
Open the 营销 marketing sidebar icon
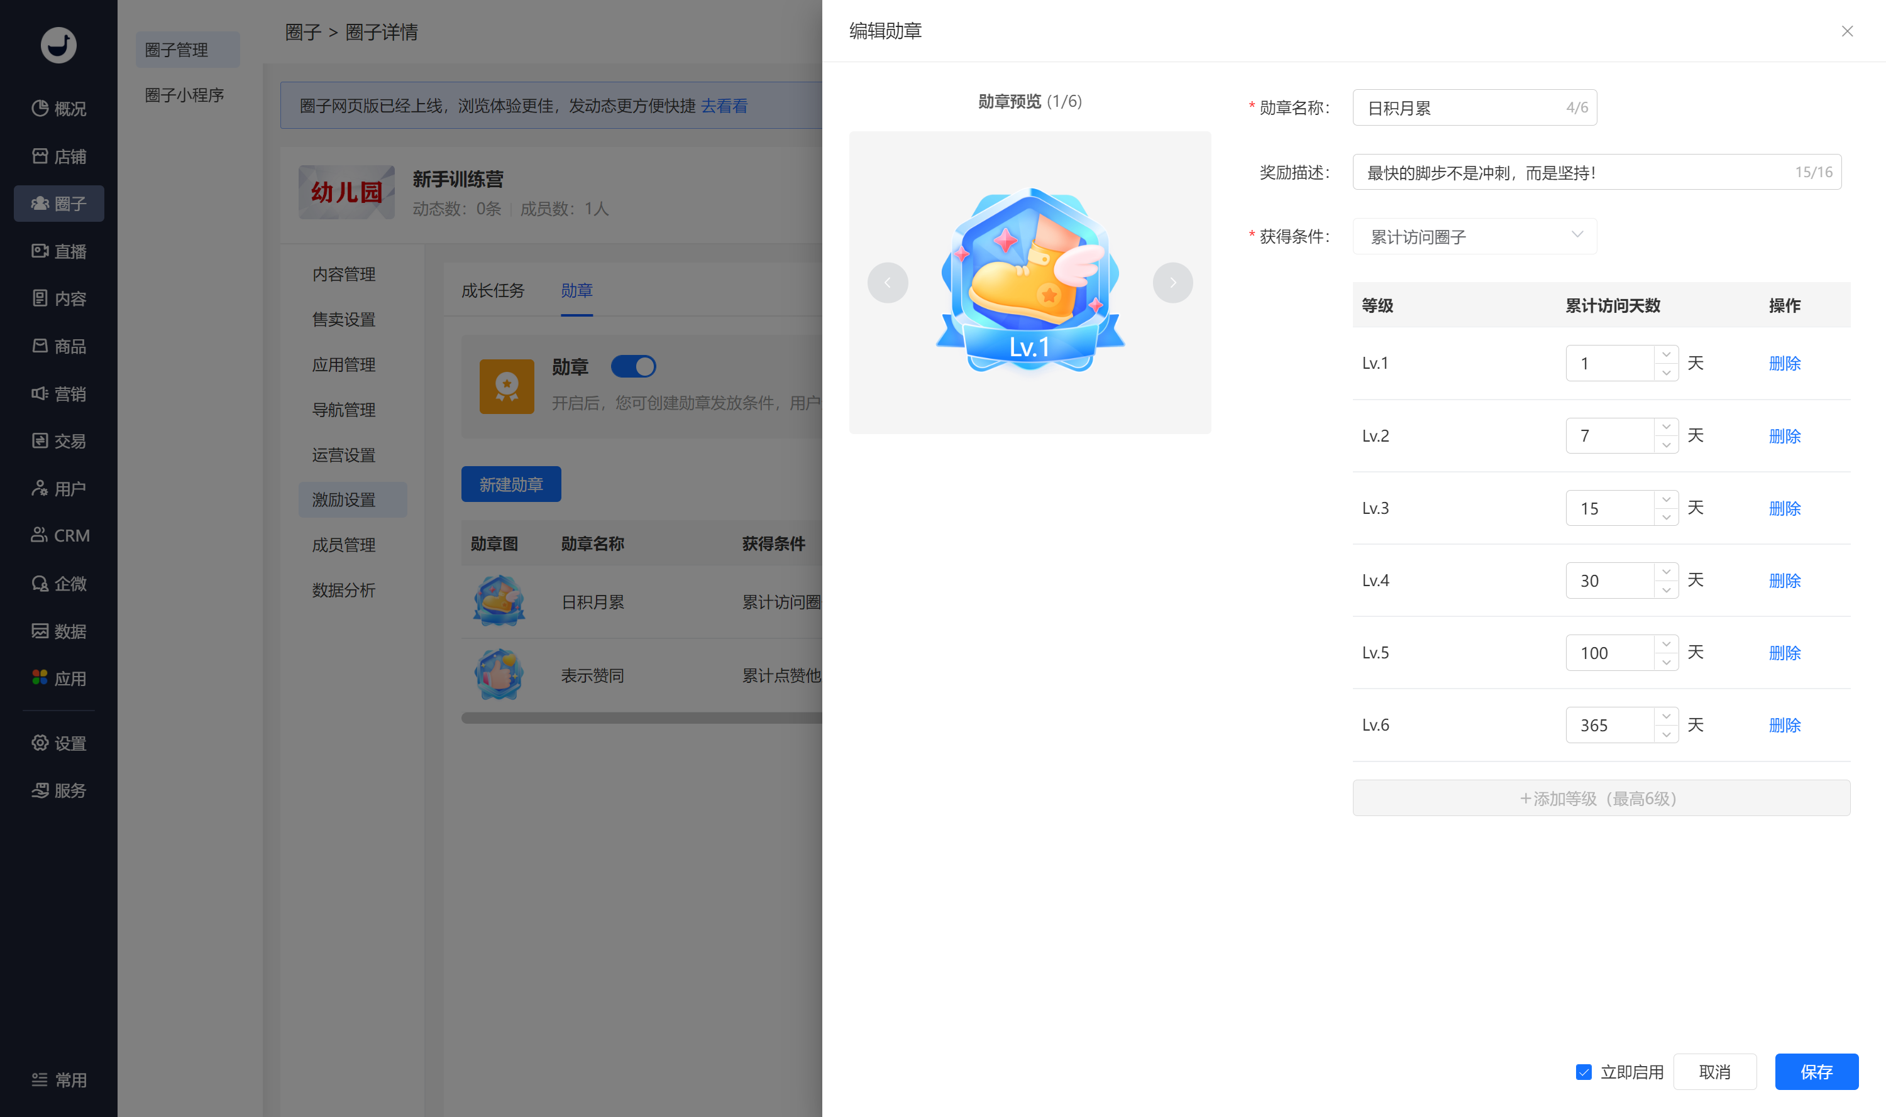[40, 393]
